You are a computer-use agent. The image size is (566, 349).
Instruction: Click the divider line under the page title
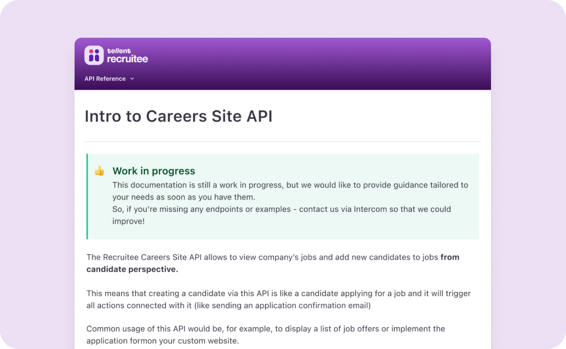283,141
